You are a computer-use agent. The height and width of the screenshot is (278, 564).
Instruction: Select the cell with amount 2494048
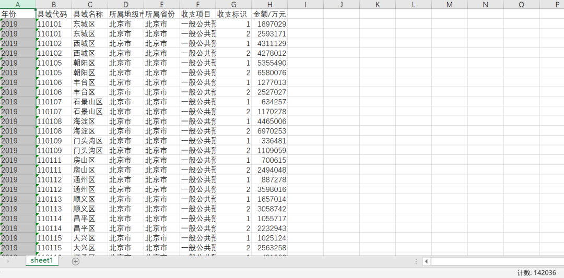270,170
